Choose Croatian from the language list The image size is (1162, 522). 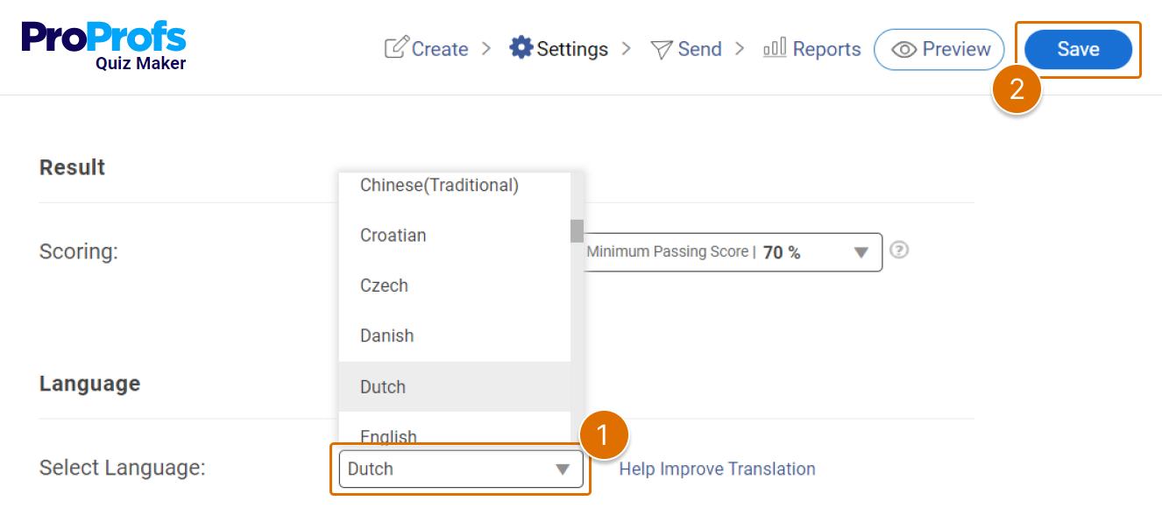point(393,236)
